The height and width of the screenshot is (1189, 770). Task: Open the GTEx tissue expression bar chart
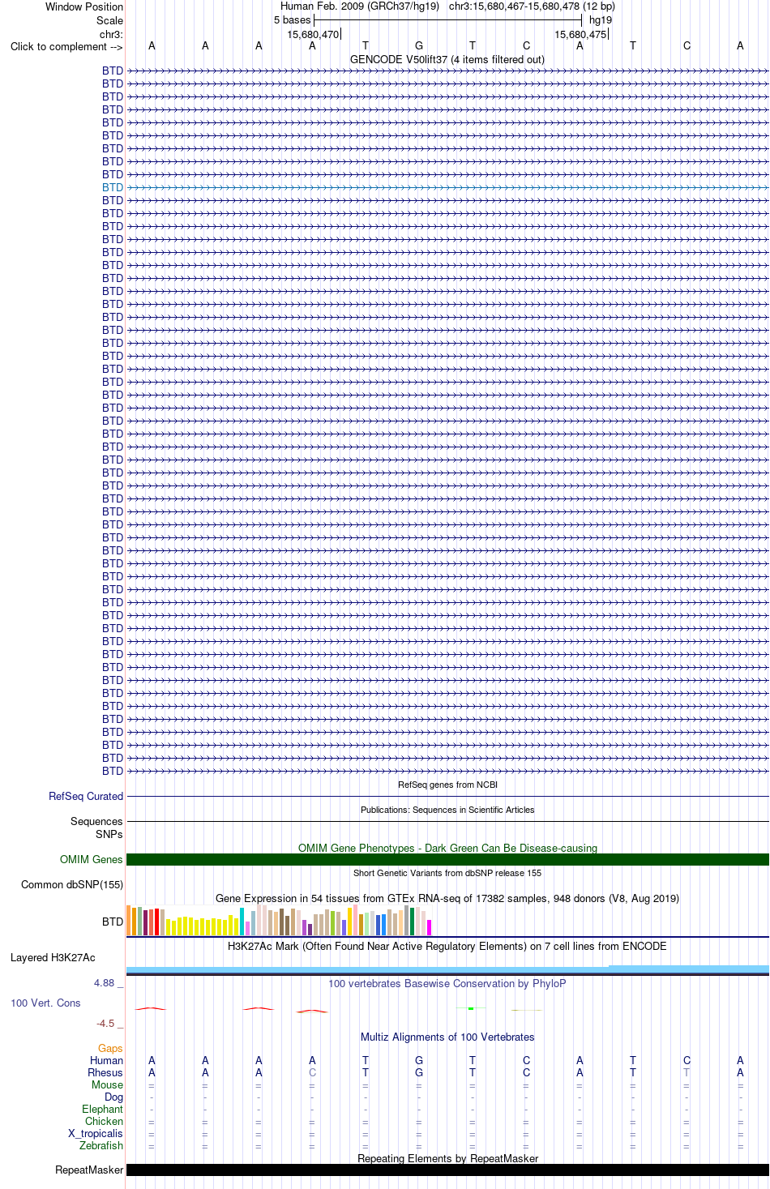coord(279,921)
